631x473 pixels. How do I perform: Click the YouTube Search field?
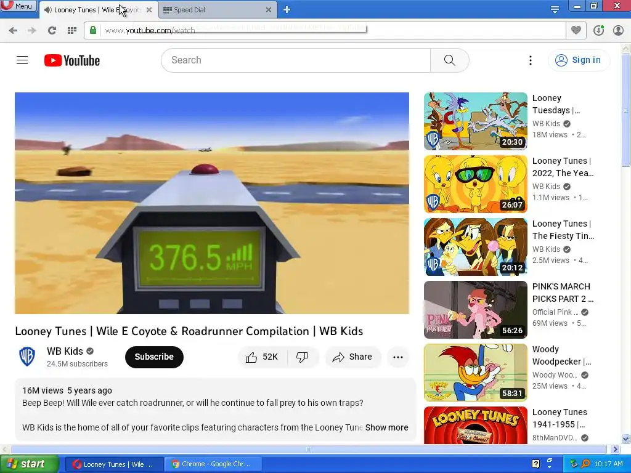pyautogui.click(x=296, y=60)
